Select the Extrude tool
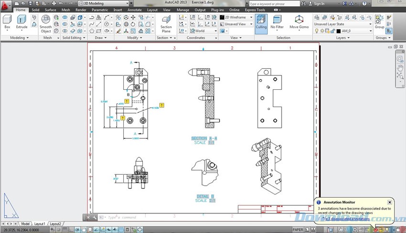The width and height of the screenshot is (406, 233). [21, 22]
